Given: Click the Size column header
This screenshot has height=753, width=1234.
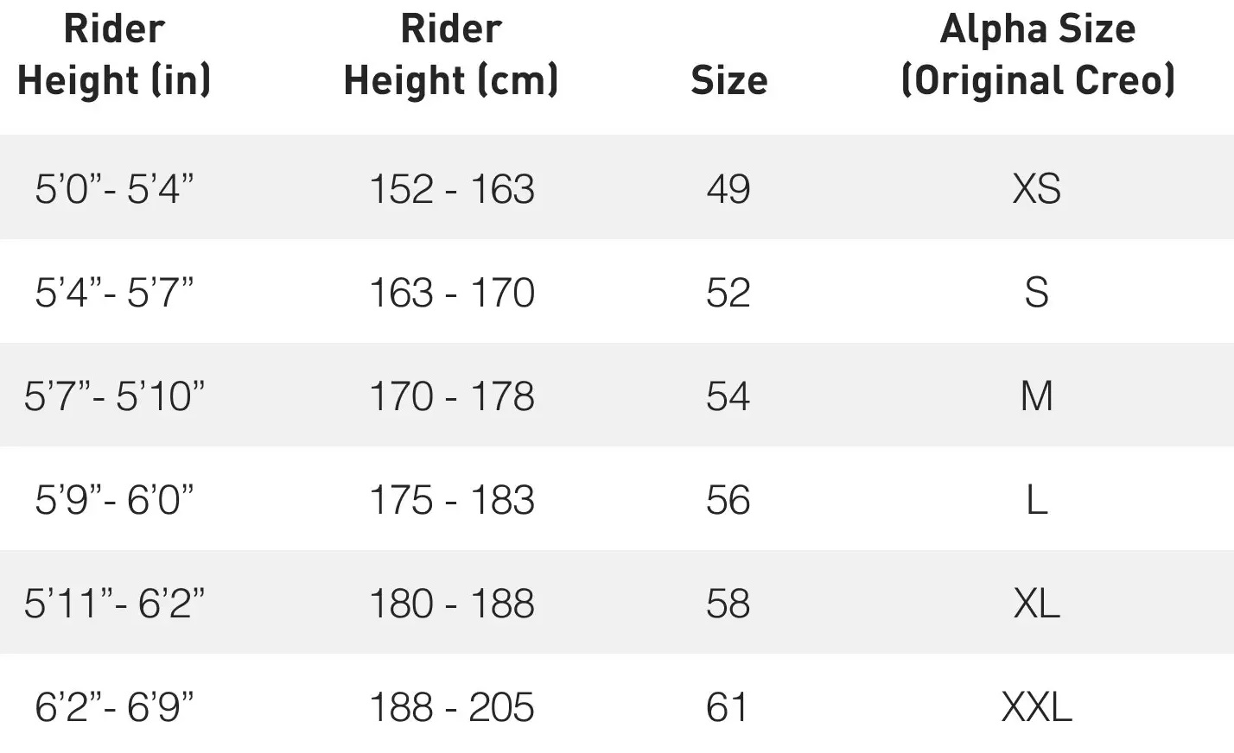Looking at the screenshot, I should point(728,80).
